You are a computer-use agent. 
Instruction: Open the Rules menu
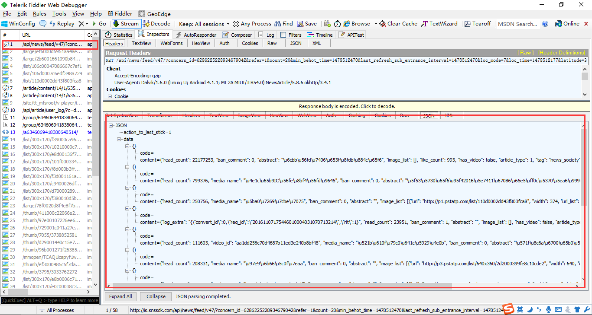[39, 13]
